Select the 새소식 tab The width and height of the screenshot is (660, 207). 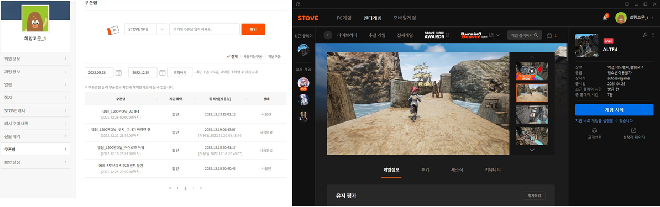point(457,170)
